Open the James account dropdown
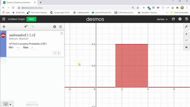This screenshot has width=190, height=107. 162,19
